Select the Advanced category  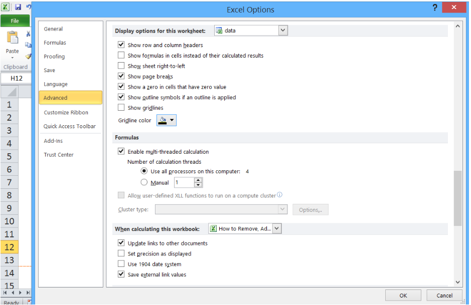pos(71,98)
